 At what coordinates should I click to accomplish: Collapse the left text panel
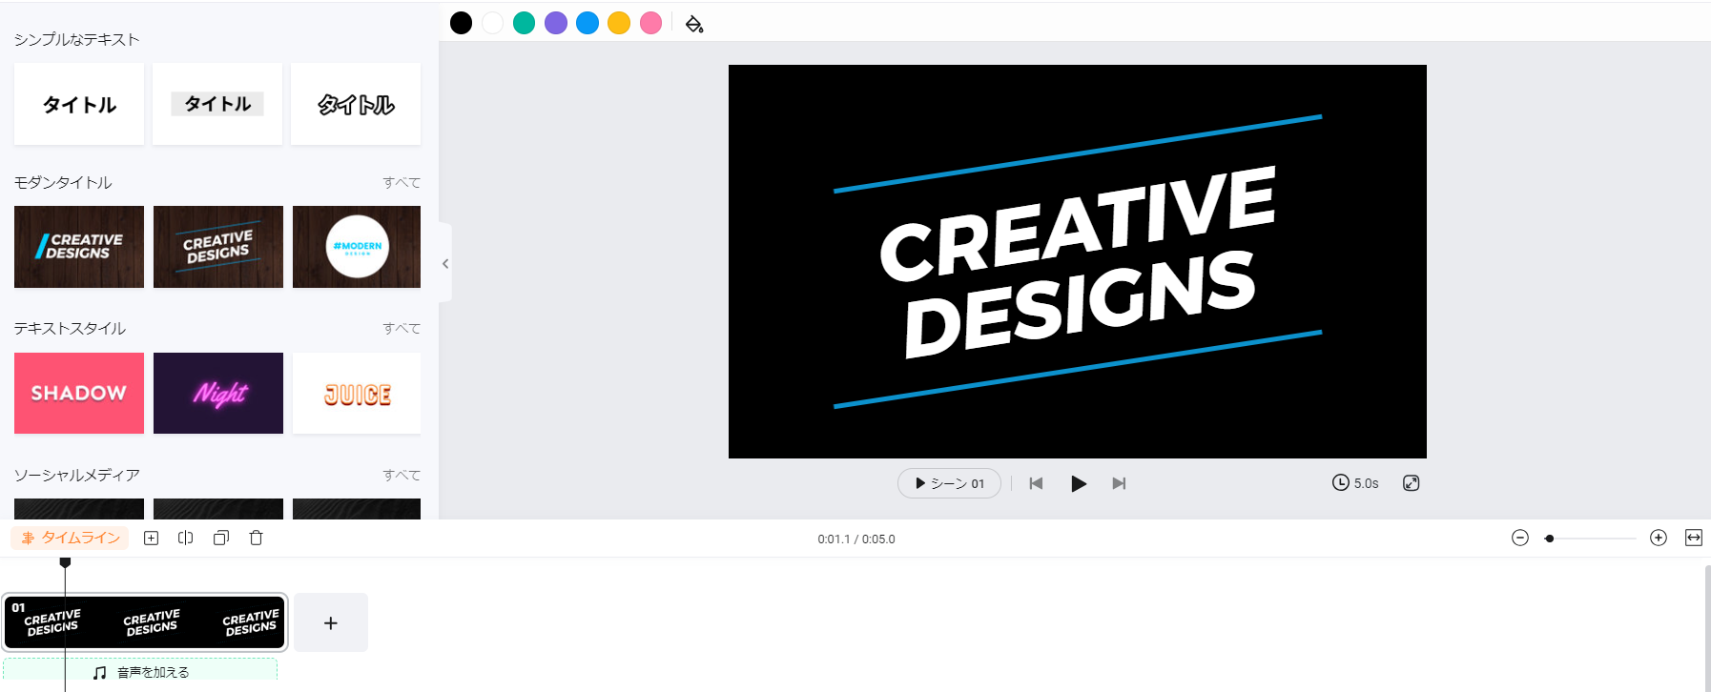pyautogui.click(x=445, y=263)
